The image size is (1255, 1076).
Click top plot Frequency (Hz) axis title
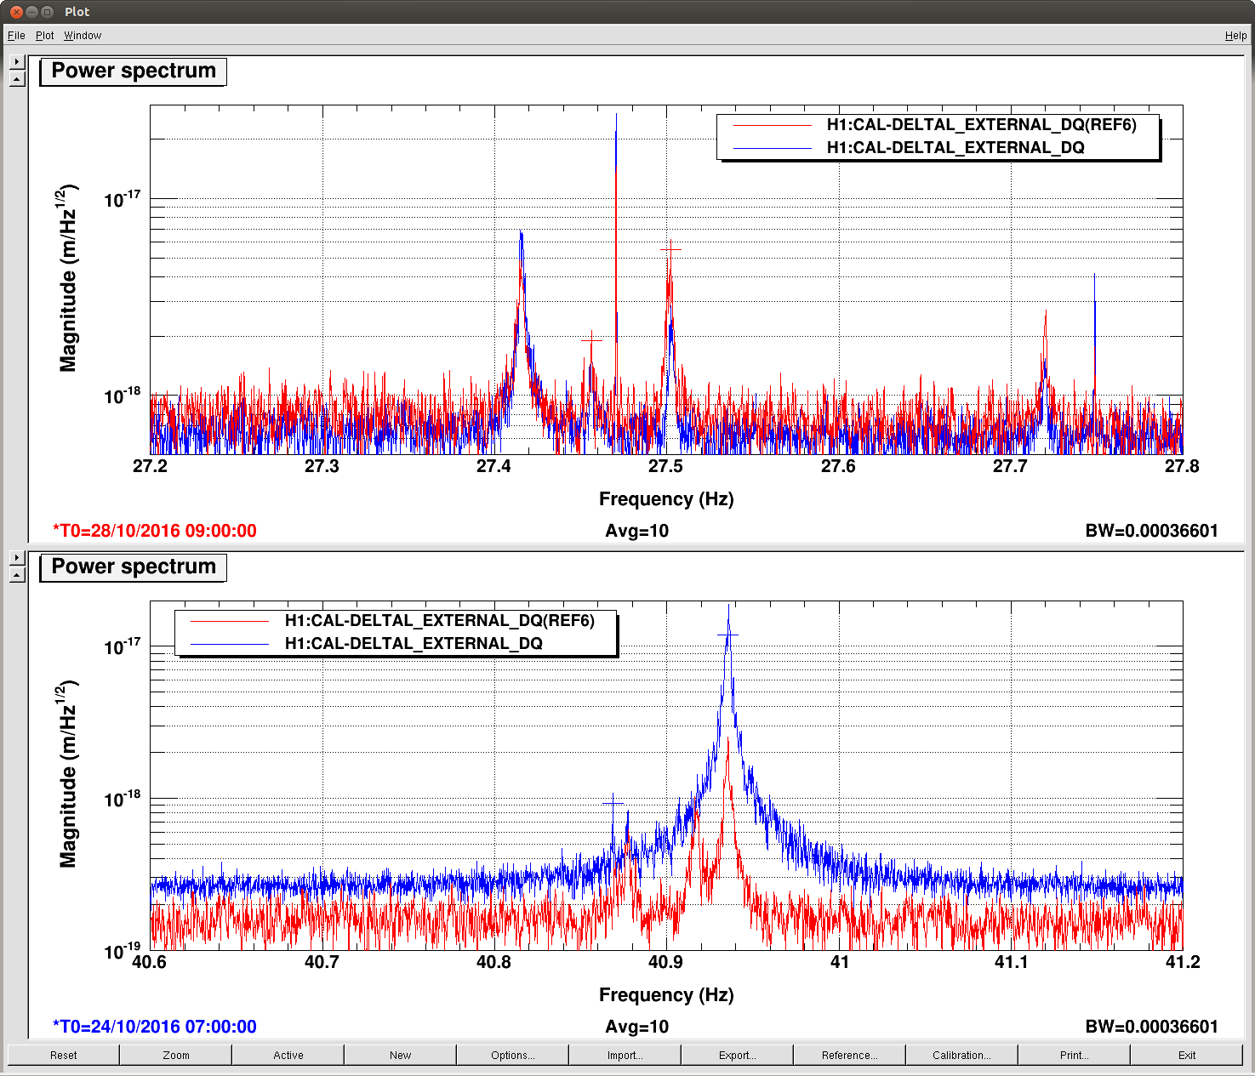(x=666, y=499)
